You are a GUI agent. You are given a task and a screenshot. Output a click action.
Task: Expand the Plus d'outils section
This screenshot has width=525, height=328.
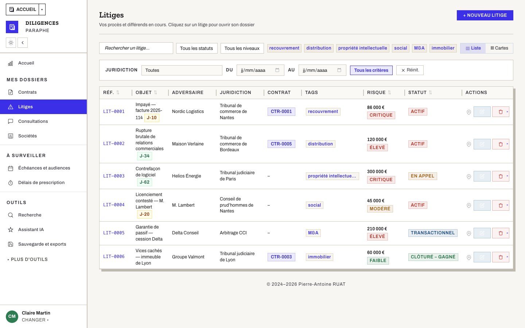point(28,259)
